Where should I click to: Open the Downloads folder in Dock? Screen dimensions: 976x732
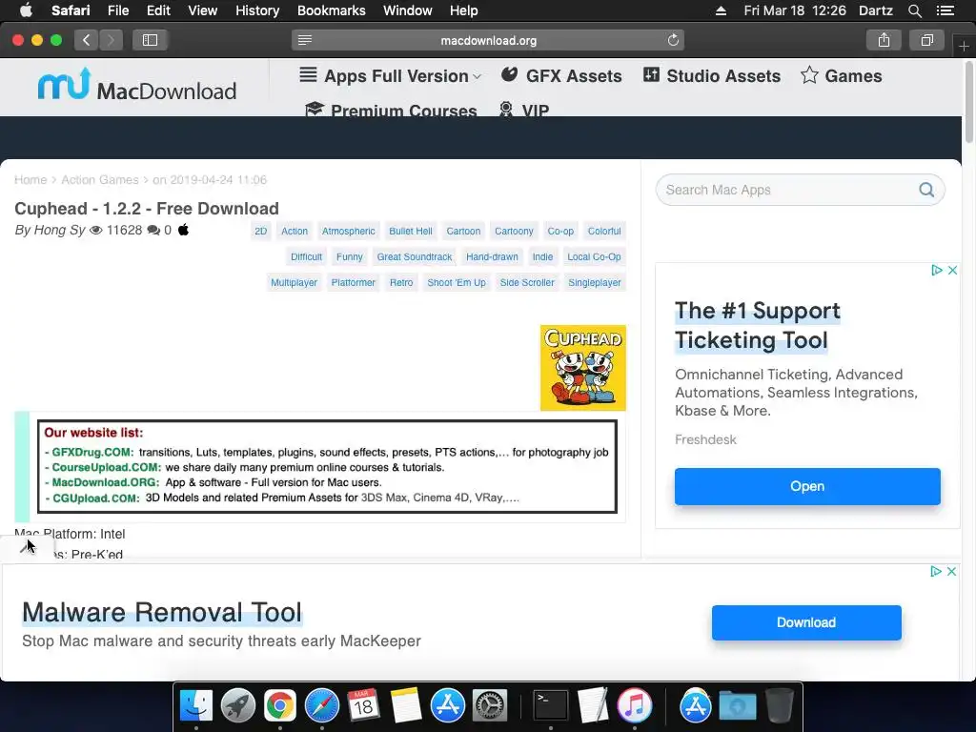(x=738, y=706)
